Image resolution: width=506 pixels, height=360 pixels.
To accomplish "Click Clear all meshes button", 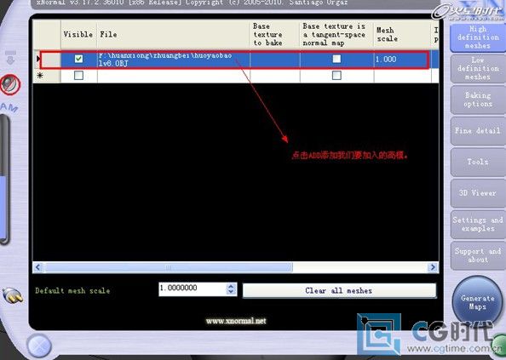I will pos(339,290).
